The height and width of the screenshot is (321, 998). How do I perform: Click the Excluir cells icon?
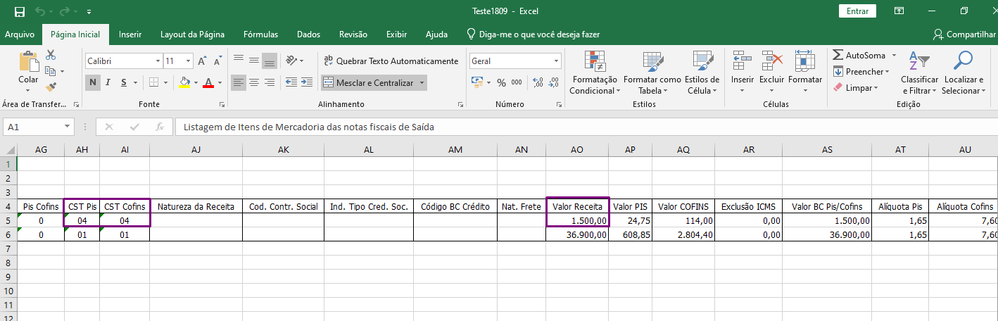[x=771, y=62]
